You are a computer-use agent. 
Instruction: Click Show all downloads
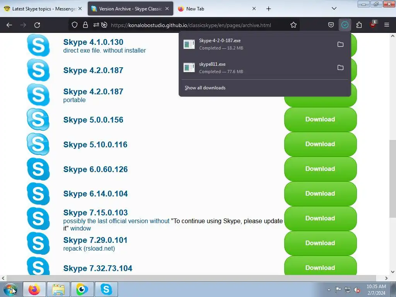pyautogui.click(x=205, y=88)
